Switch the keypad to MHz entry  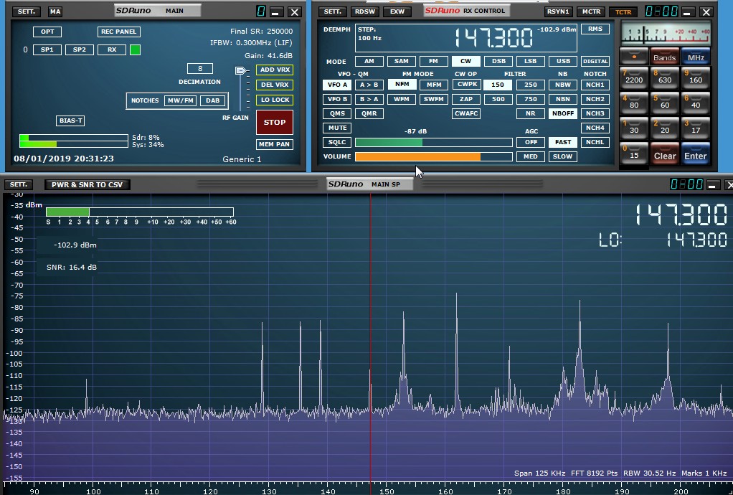tap(696, 57)
